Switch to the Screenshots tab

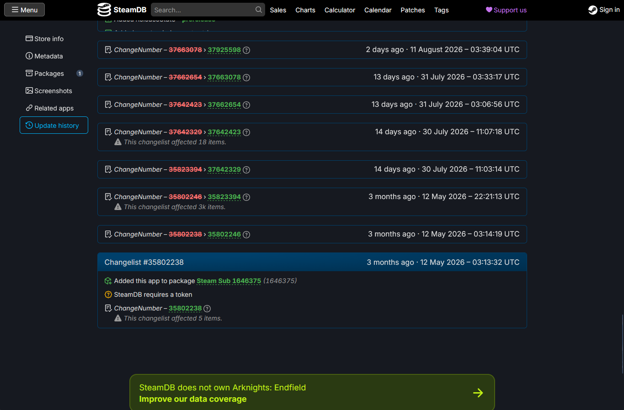click(54, 91)
